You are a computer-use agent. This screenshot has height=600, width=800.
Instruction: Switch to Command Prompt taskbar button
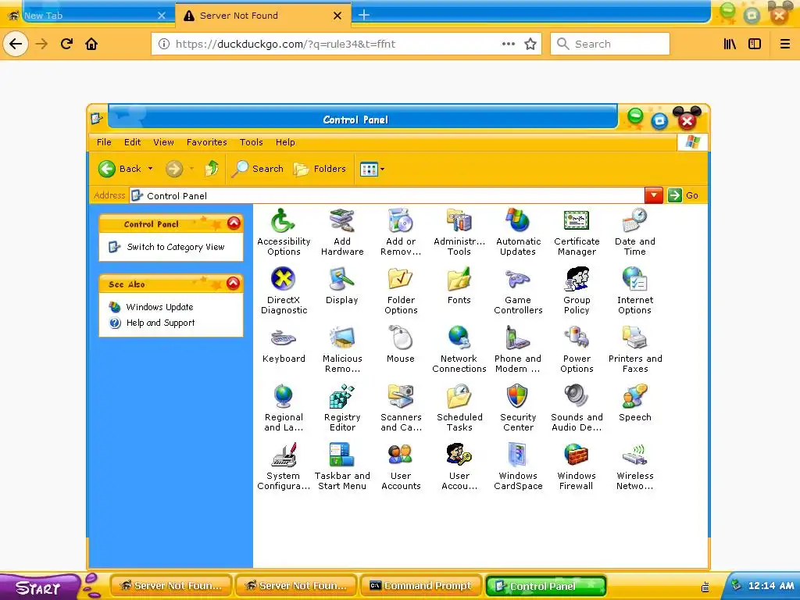tap(421, 586)
